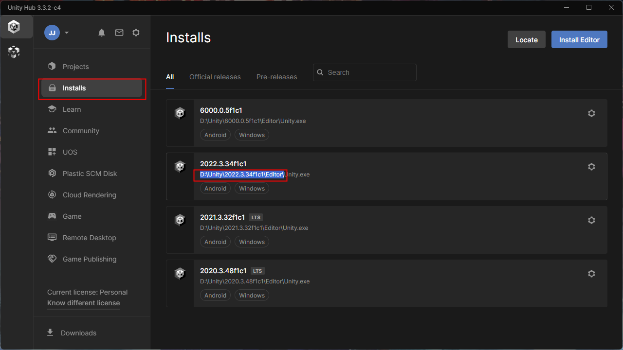This screenshot has width=623, height=350.
Task: Open settings gear for 2020.3.48f1c1
Action: pyautogui.click(x=591, y=274)
